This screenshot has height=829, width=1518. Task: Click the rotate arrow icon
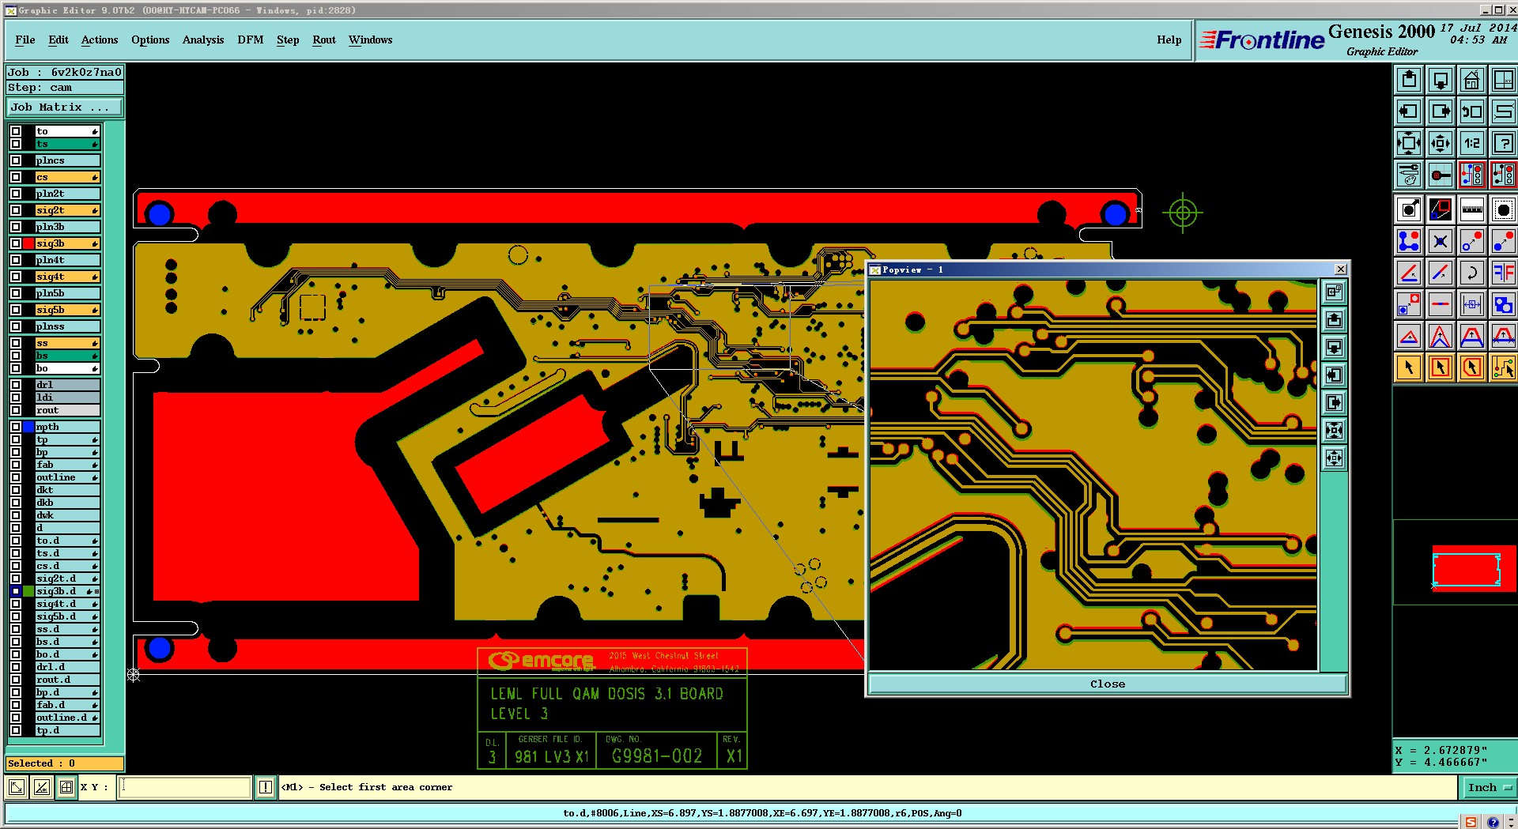[1472, 273]
